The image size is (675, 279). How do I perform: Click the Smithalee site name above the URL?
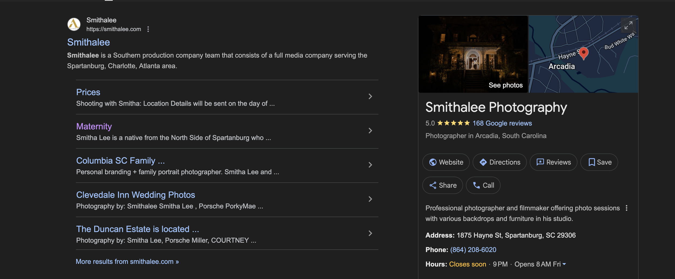[x=101, y=20]
